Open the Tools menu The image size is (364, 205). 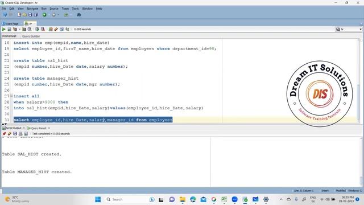point(75,9)
